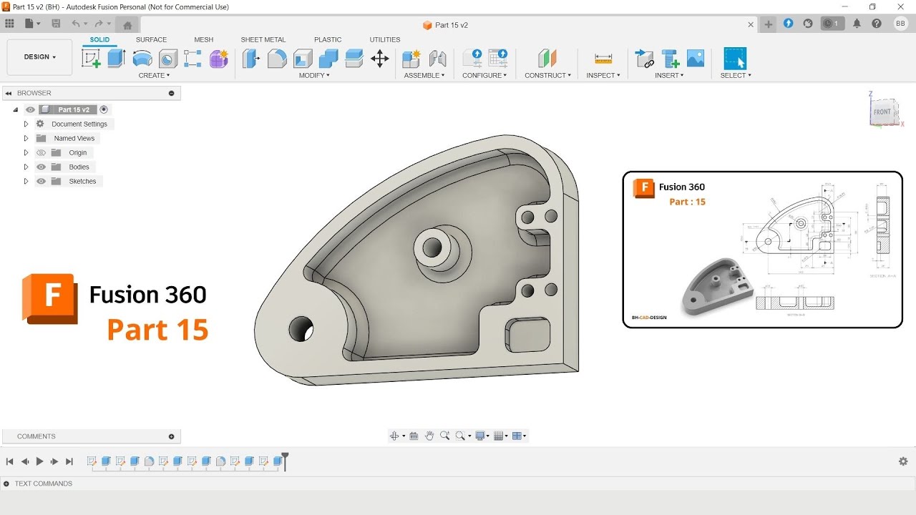The height and width of the screenshot is (515, 916).
Task: Select the purple Create Form tool
Action: [x=219, y=59]
